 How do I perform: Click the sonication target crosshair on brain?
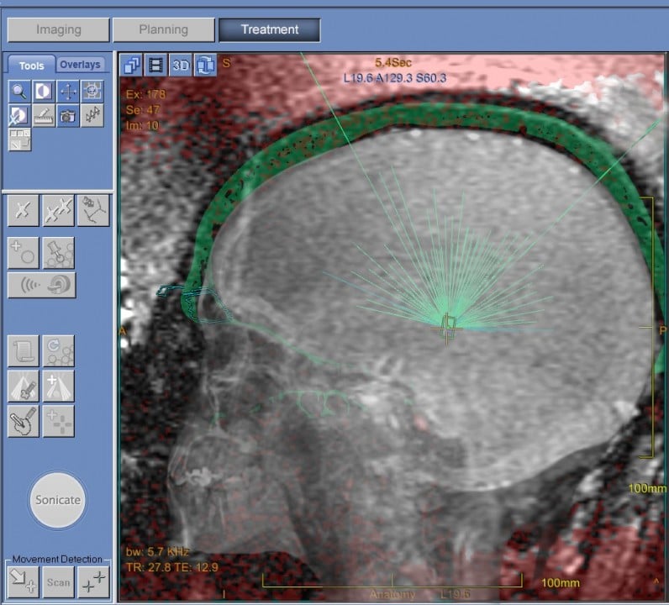(x=447, y=324)
